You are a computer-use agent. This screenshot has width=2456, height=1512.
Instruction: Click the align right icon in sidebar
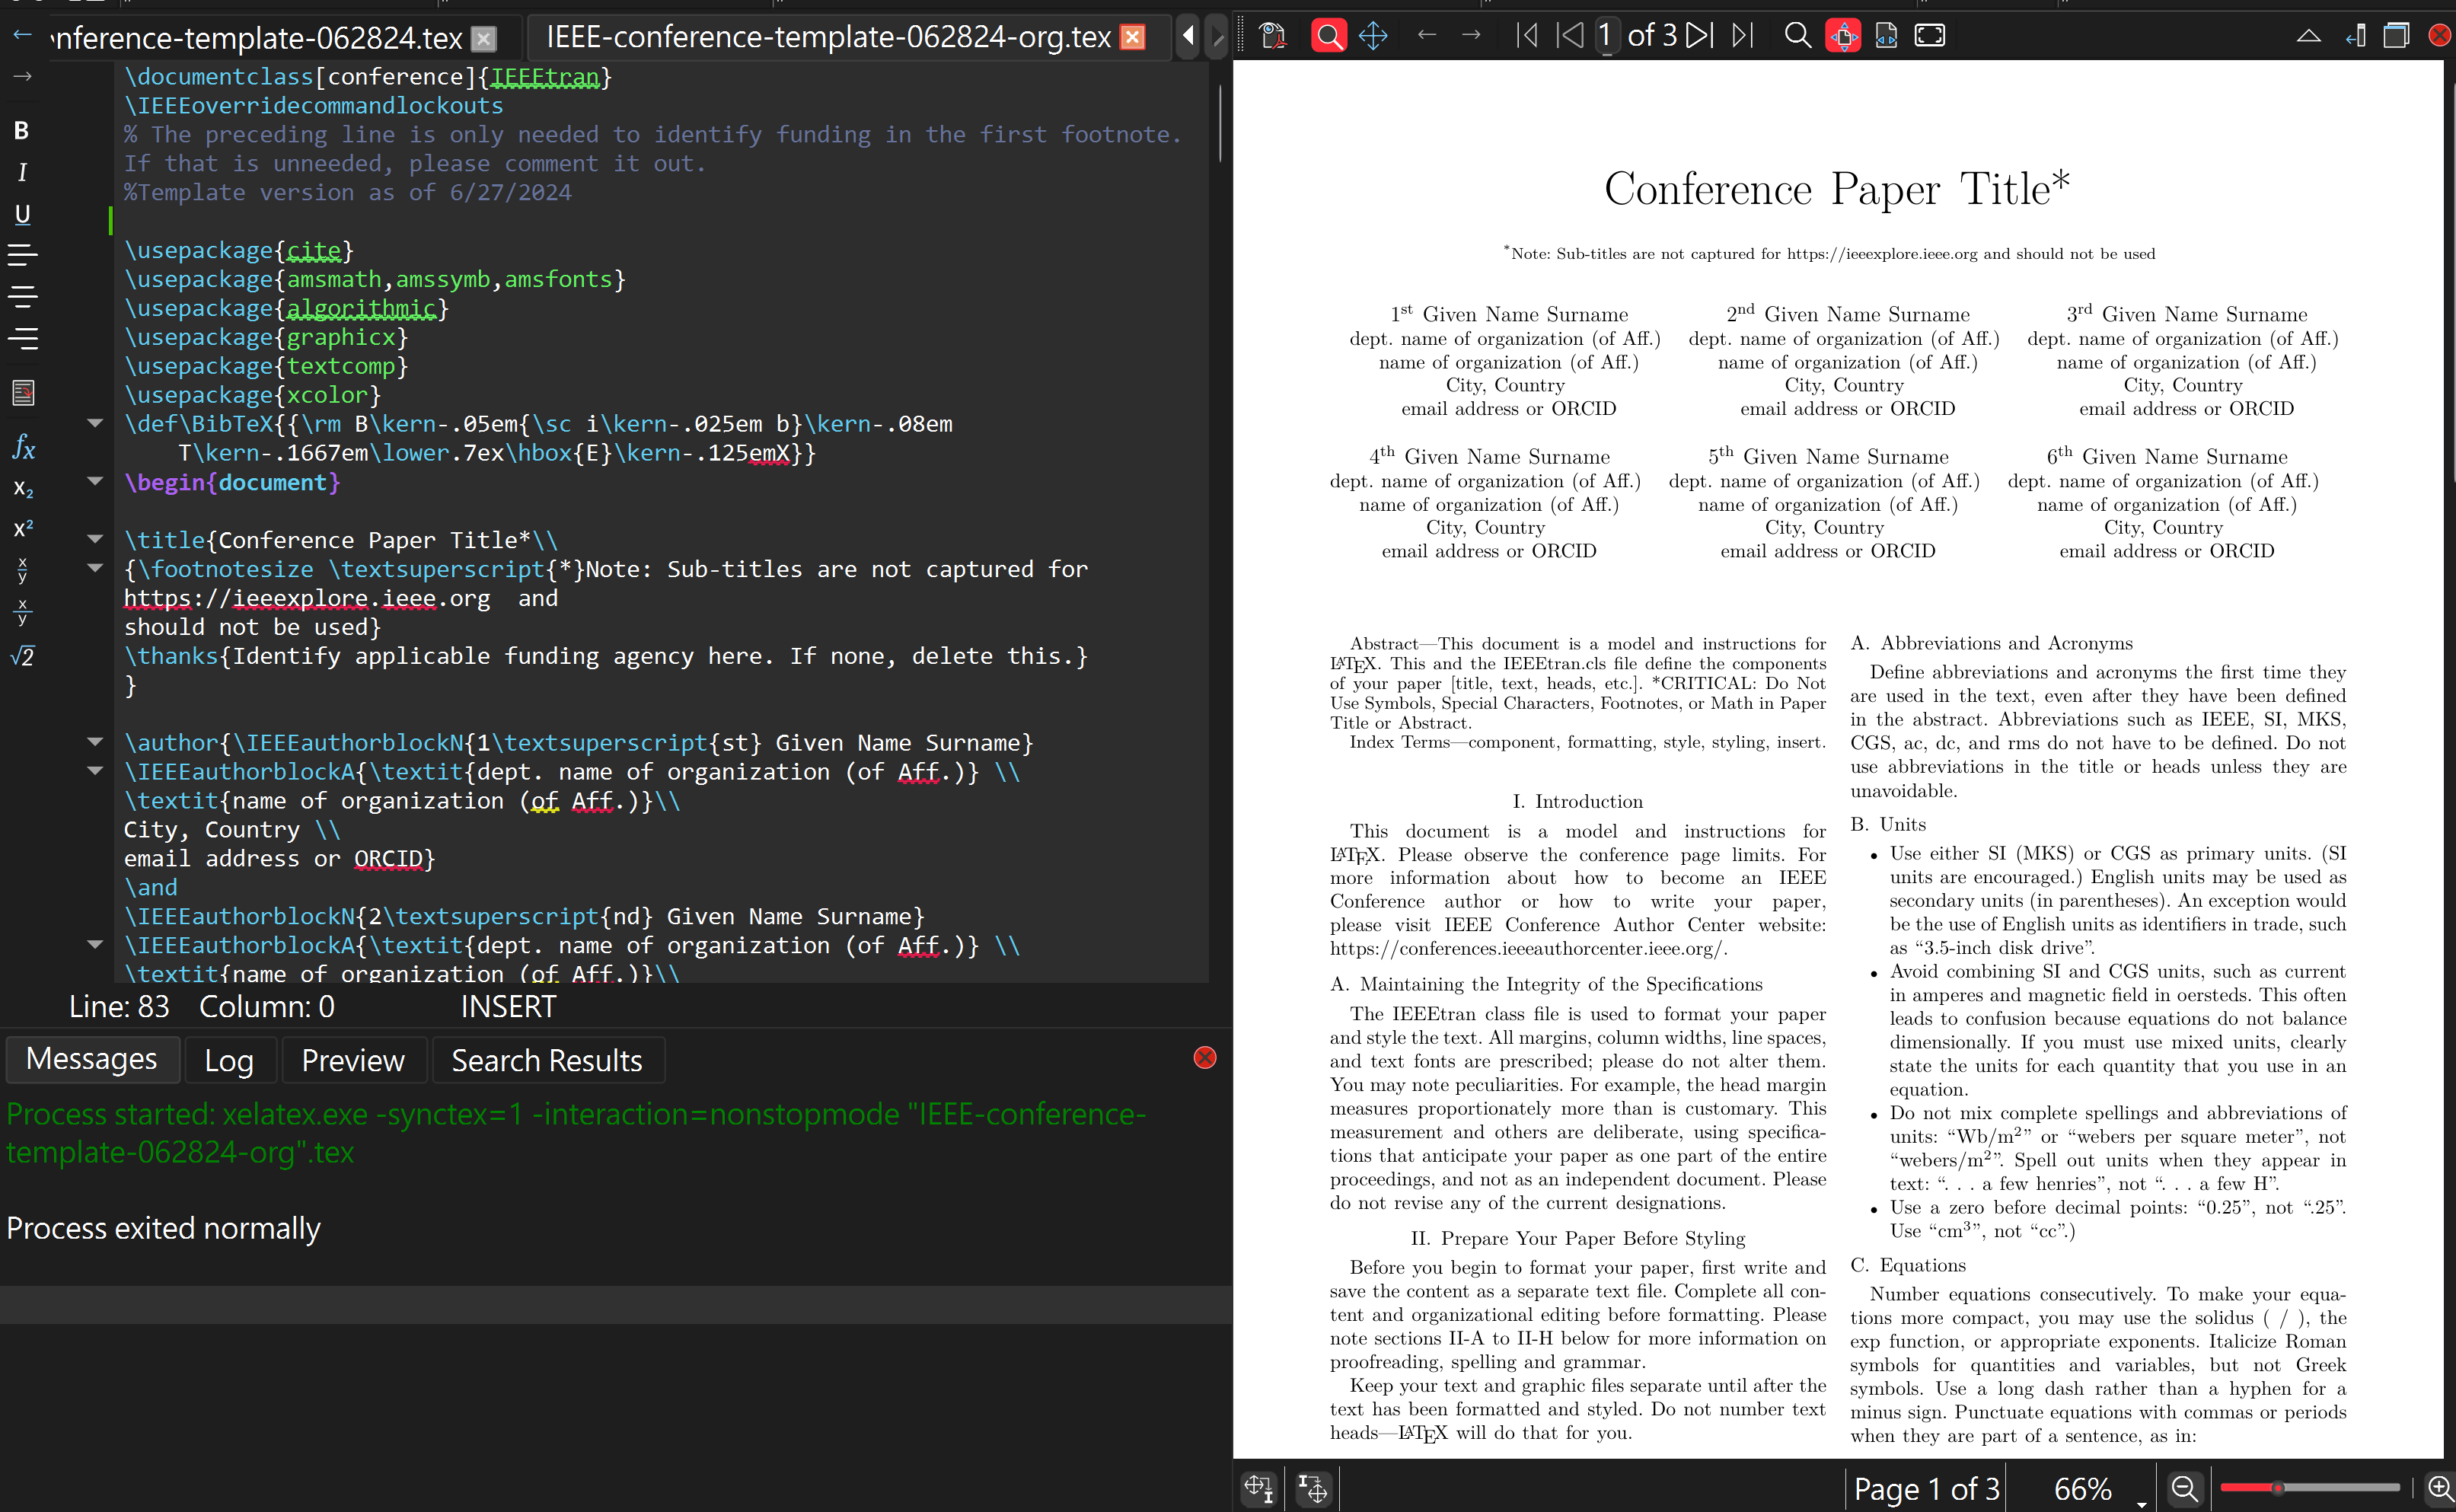(x=22, y=339)
